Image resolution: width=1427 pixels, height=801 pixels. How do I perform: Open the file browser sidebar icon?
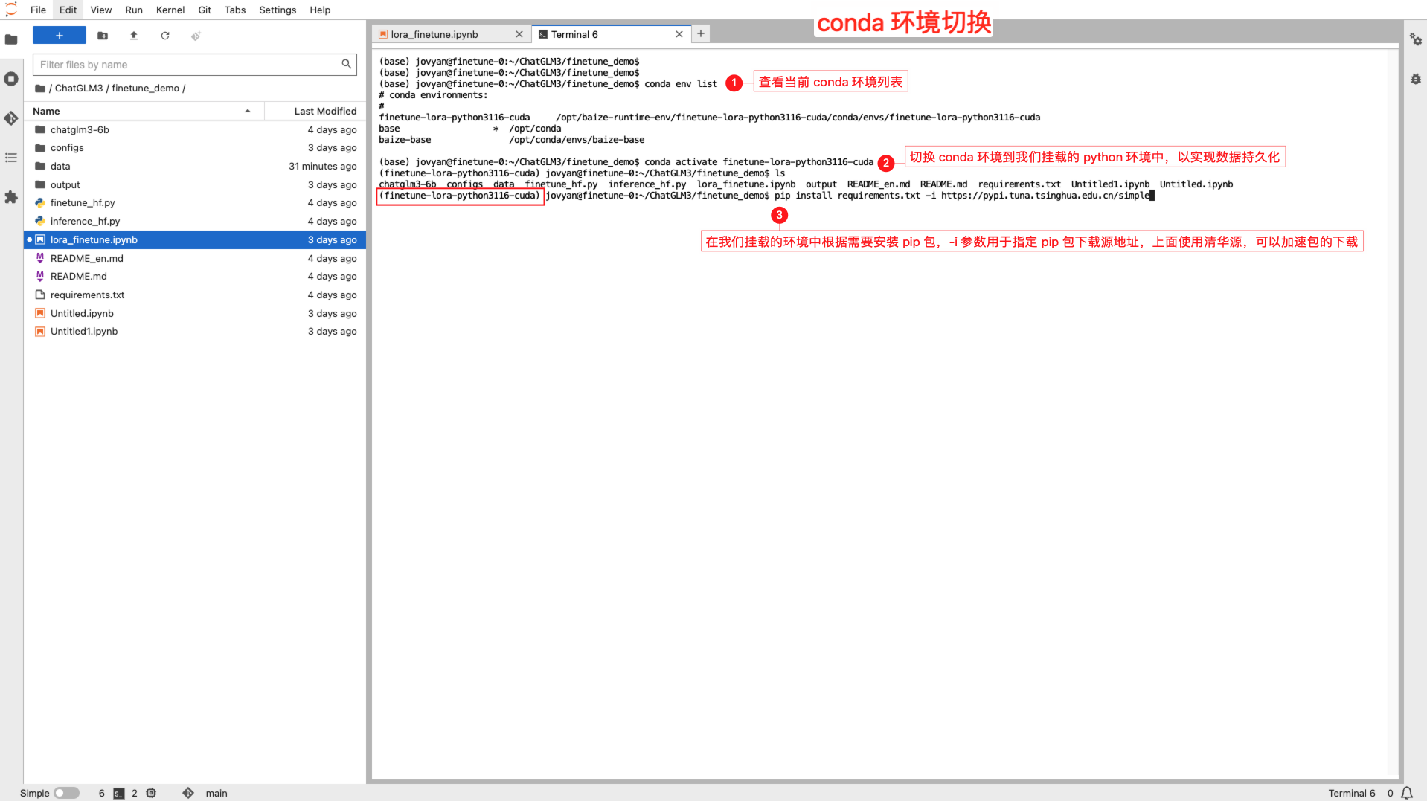11,39
